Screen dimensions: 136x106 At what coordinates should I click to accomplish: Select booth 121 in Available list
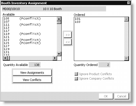pos(30,37)
